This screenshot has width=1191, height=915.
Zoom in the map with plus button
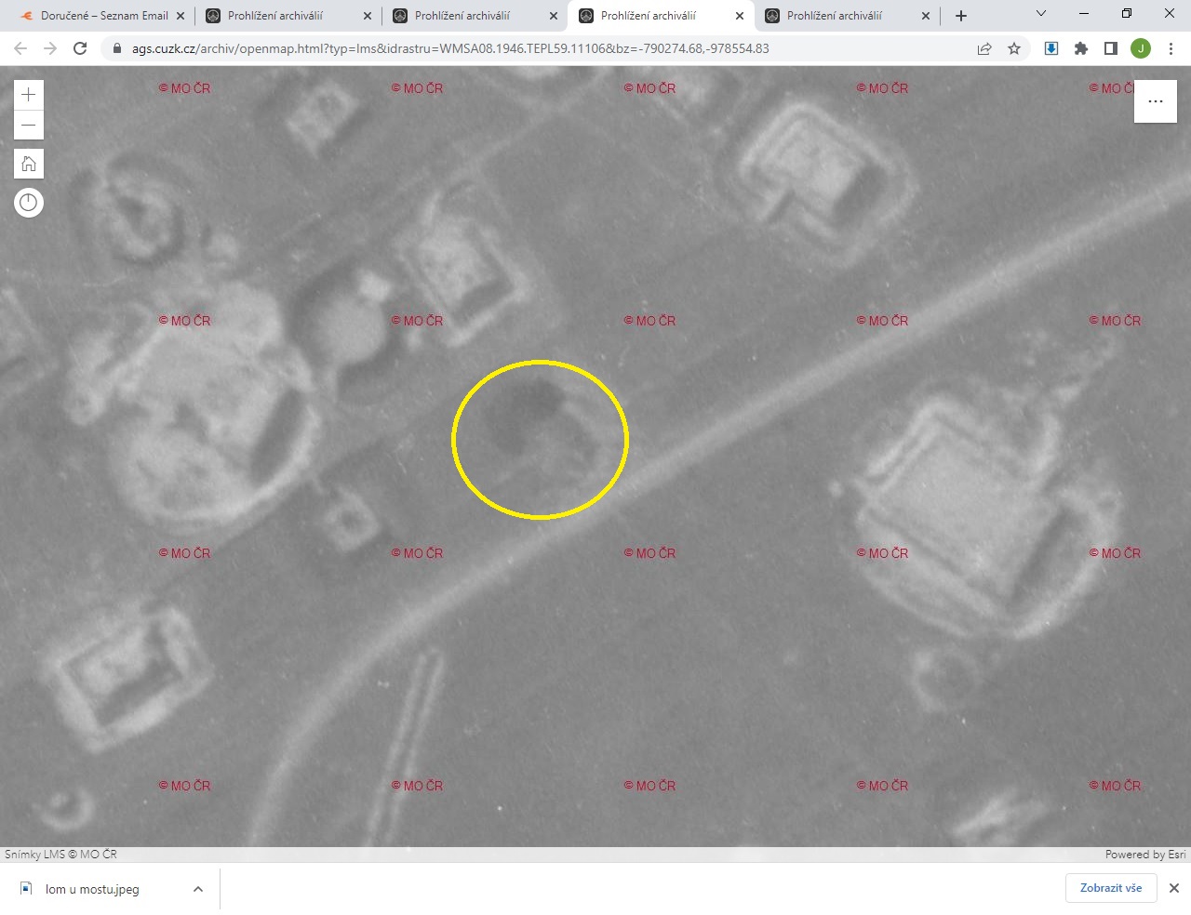(29, 95)
